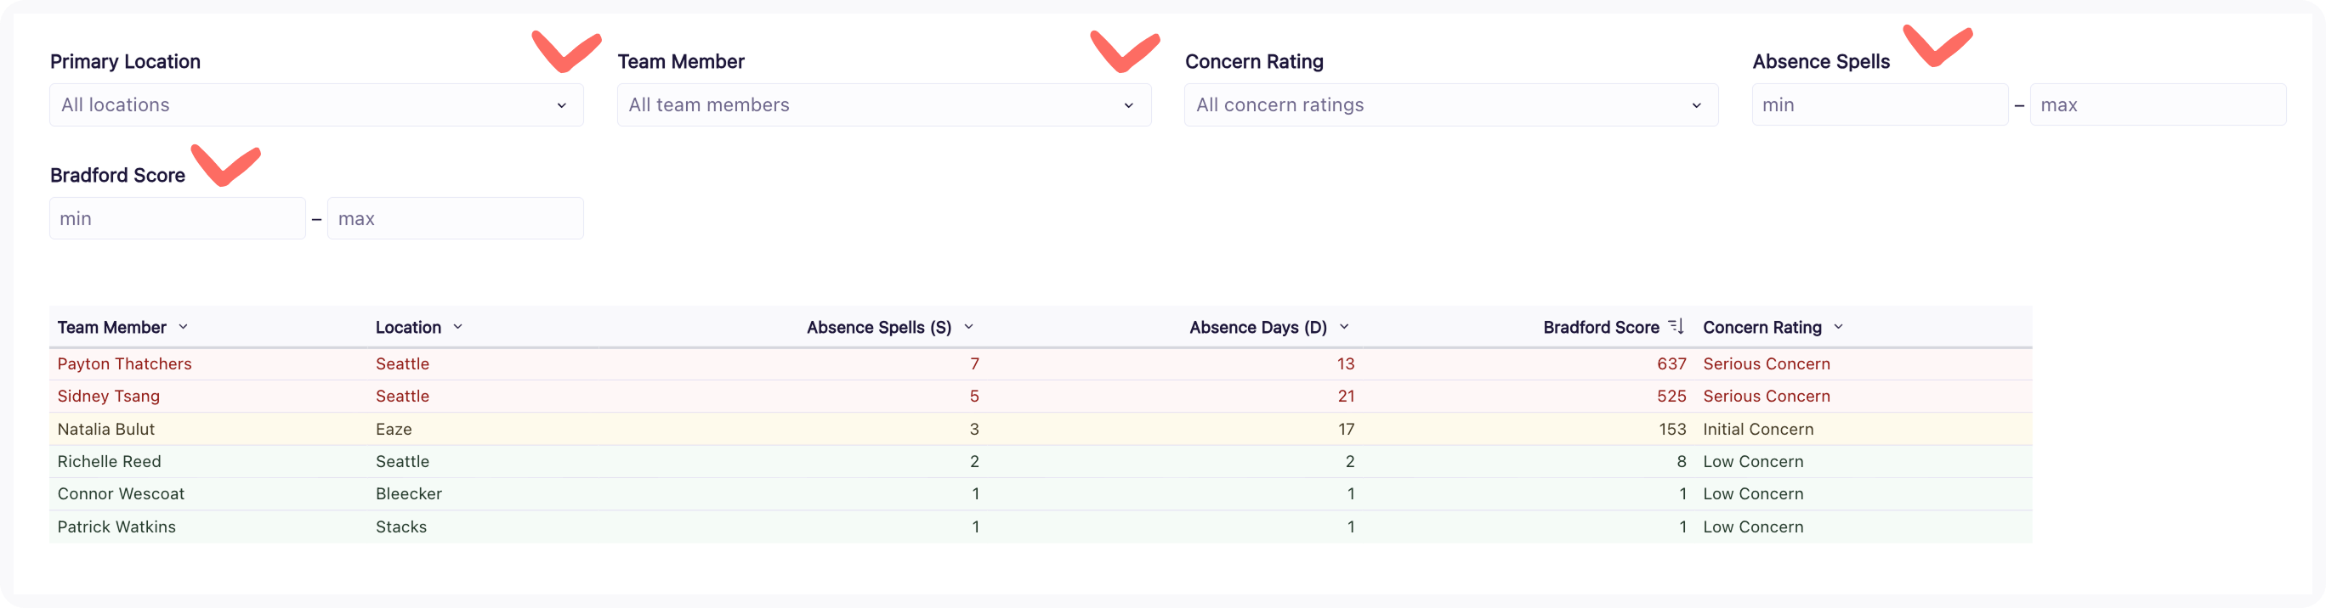Open the Location column header chevron
2326x608 pixels.
coord(457,328)
